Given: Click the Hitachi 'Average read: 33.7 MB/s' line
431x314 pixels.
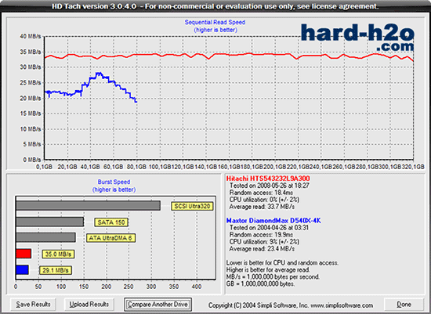Looking at the screenshot, I should pyautogui.click(x=262, y=207).
